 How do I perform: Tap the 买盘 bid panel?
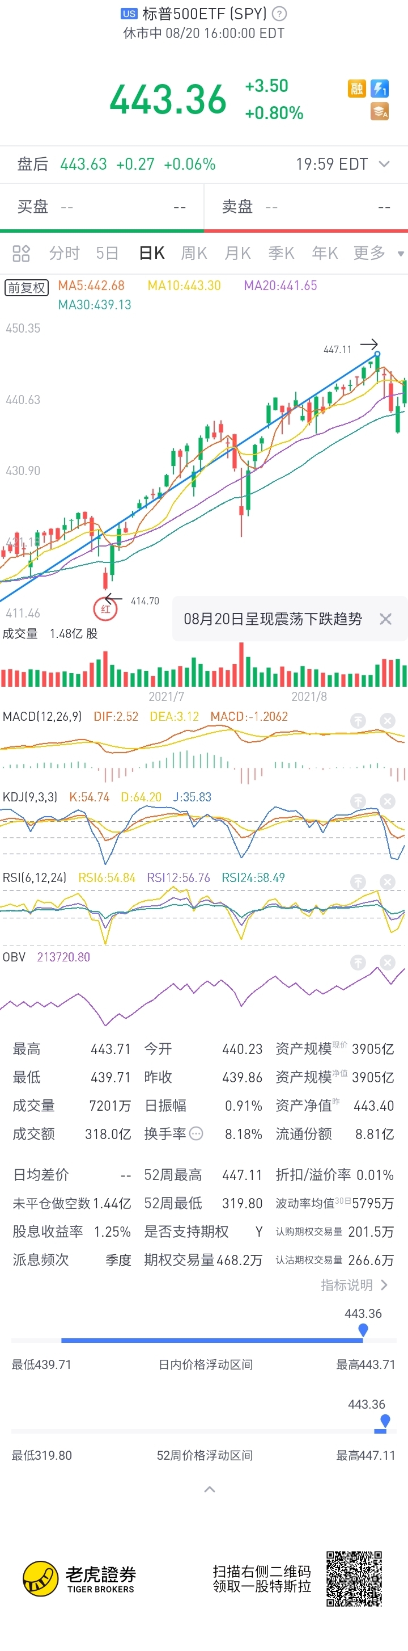tap(101, 207)
